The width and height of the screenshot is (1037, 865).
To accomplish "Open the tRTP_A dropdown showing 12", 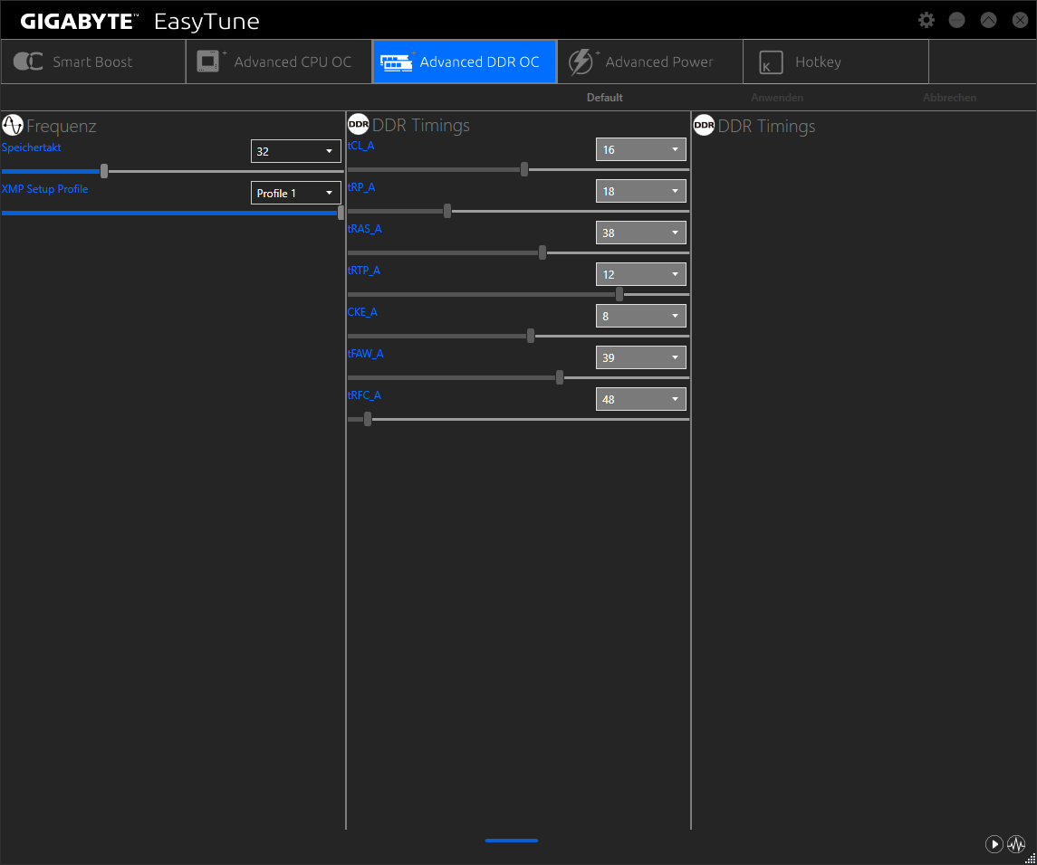I will (x=641, y=274).
